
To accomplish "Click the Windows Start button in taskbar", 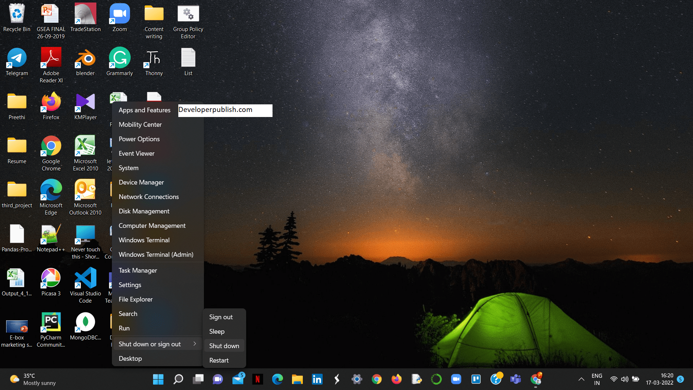I will click(x=158, y=379).
